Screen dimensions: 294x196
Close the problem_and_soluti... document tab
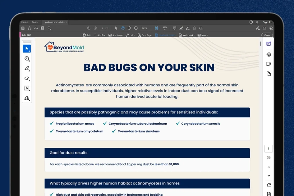point(66,22)
